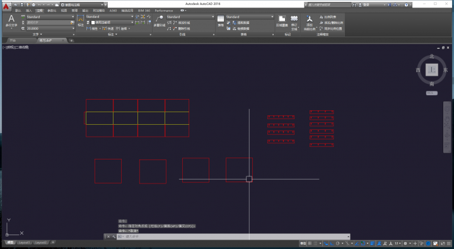This screenshot has height=249, width=454.
Task: Switch to the A360 ribbon tab
Action: coord(113,11)
